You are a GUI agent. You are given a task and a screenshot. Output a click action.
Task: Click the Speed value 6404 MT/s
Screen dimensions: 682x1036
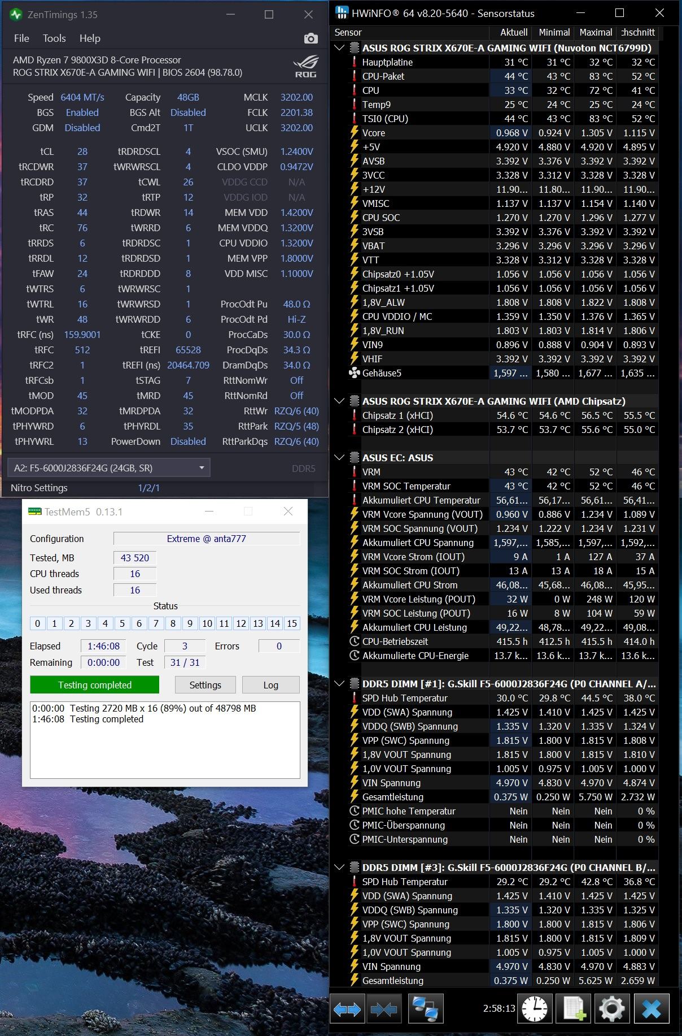coord(82,97)
